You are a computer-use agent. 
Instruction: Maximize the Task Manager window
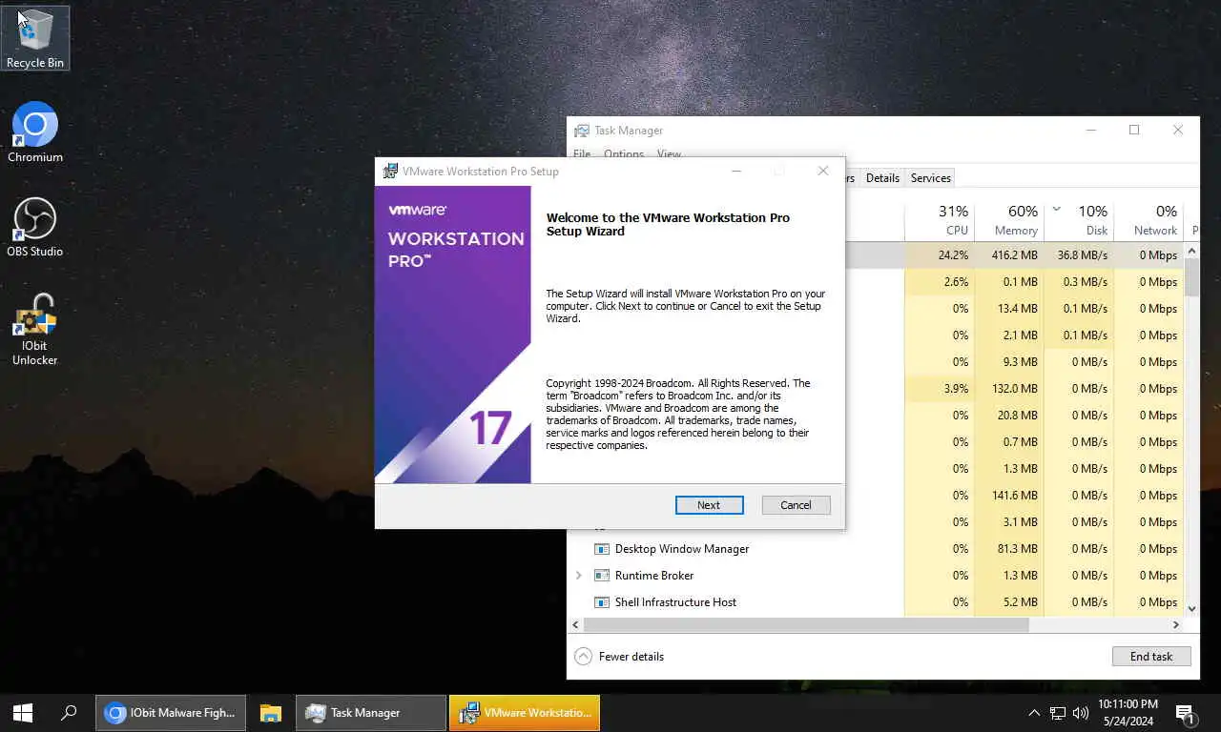(1134, 131)
